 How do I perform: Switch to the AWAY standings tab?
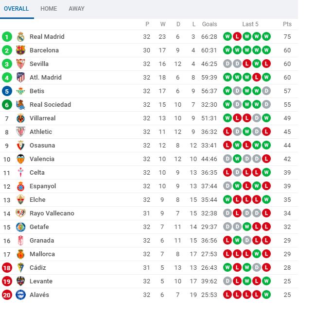(77, 9)
